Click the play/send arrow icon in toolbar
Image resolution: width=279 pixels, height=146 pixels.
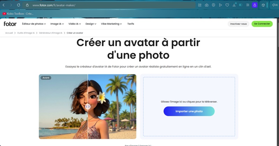click(220, 5)
